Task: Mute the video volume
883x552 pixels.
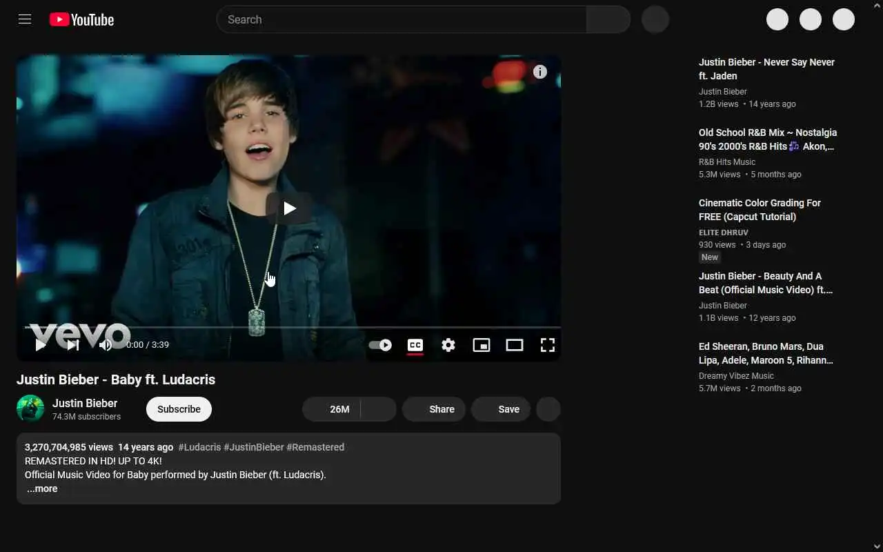Action: tap(105, 345)
